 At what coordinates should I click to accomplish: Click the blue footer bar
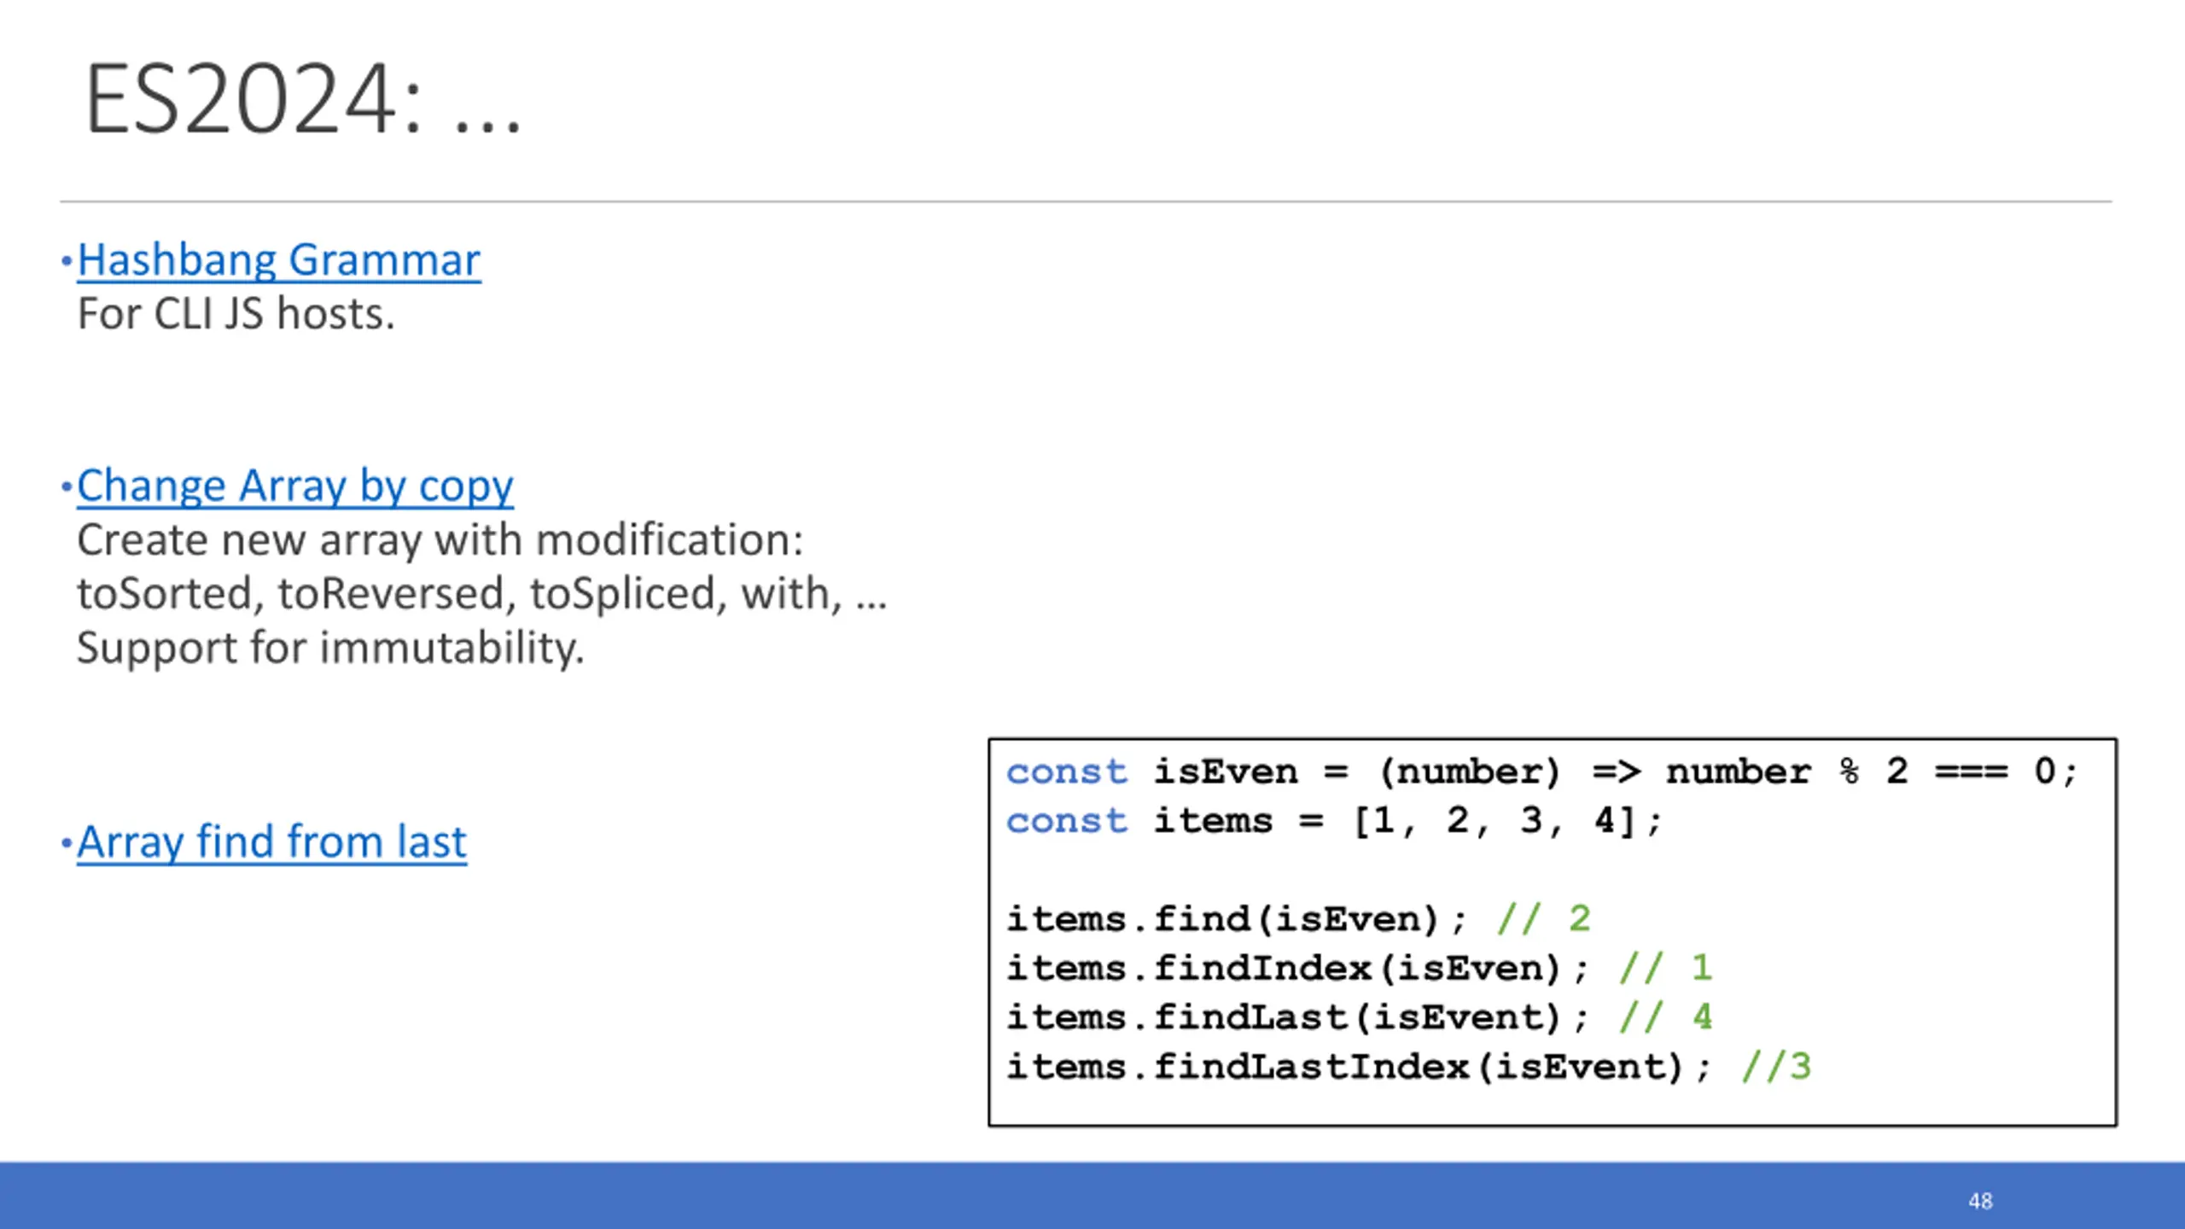[1092, 1195]
